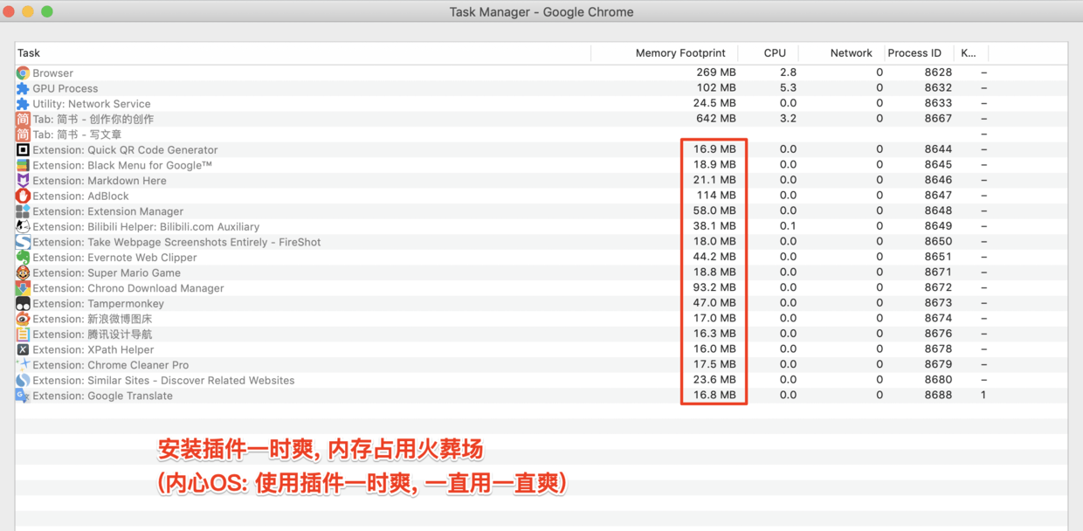This screenshot has height=531, width=1083.
Task: Select Utility: Network Service row
Action: tap(541, 104)
